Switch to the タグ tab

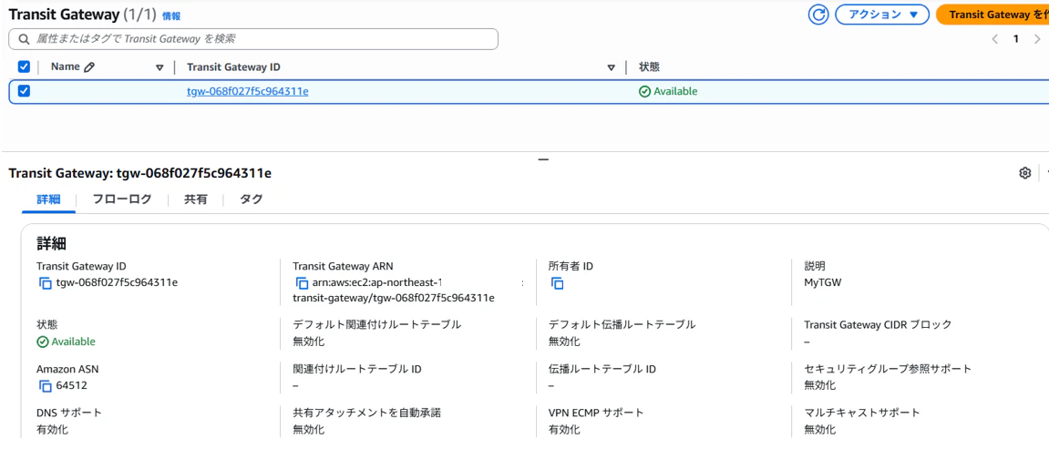251,199
